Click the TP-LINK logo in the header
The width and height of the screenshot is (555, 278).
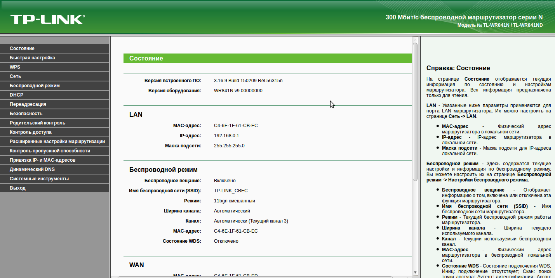47,19
